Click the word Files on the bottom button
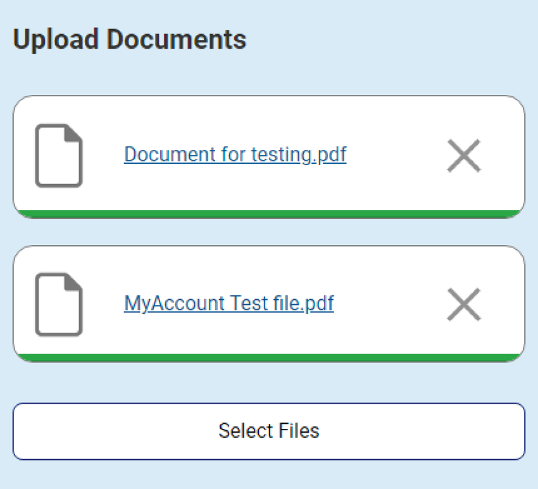 [299, 431]
